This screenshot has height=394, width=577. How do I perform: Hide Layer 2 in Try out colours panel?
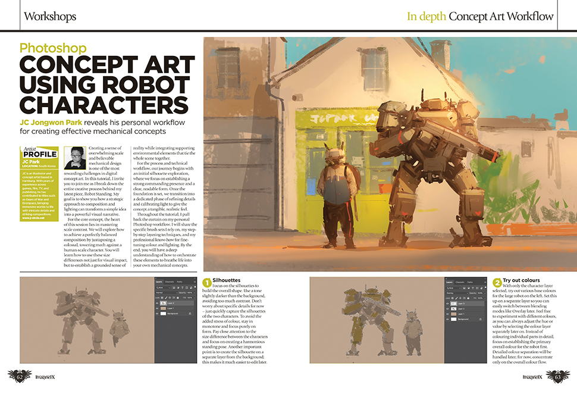pyautogui.click(x=447, y=309)
